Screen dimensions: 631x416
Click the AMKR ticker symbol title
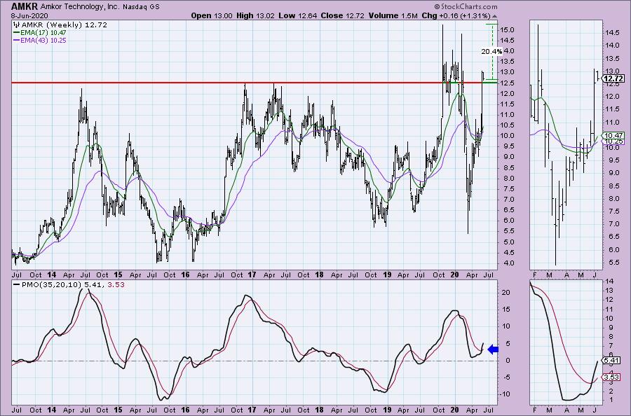[x=24, y=6]
